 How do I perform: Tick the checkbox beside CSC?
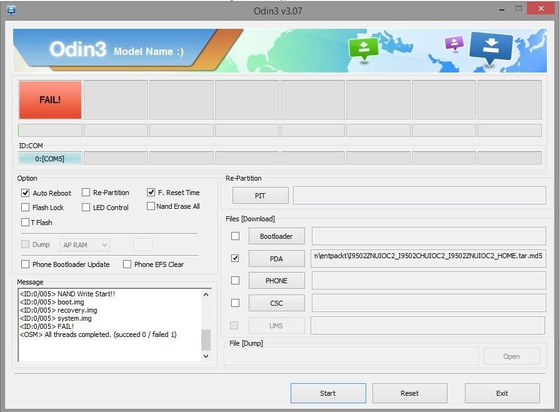(x=235, y=303)
